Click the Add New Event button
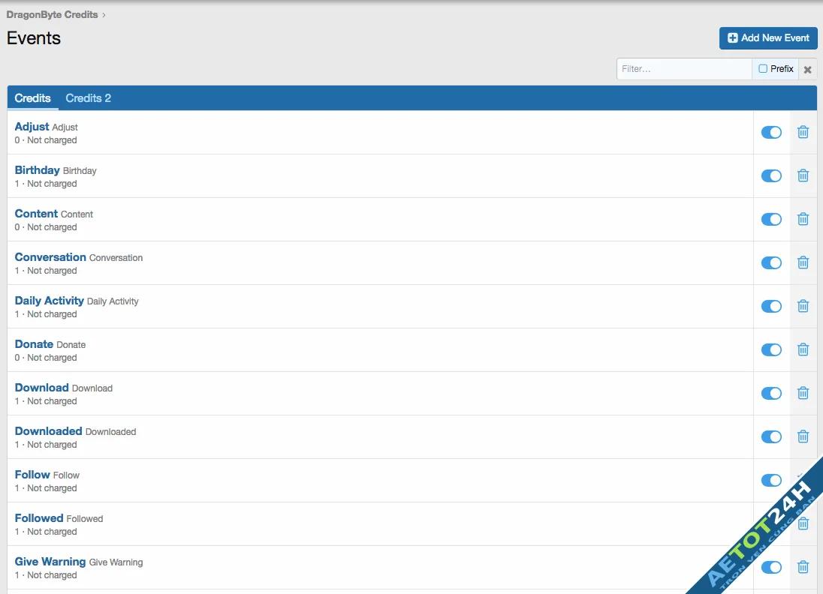 click(x=767, y=38)
